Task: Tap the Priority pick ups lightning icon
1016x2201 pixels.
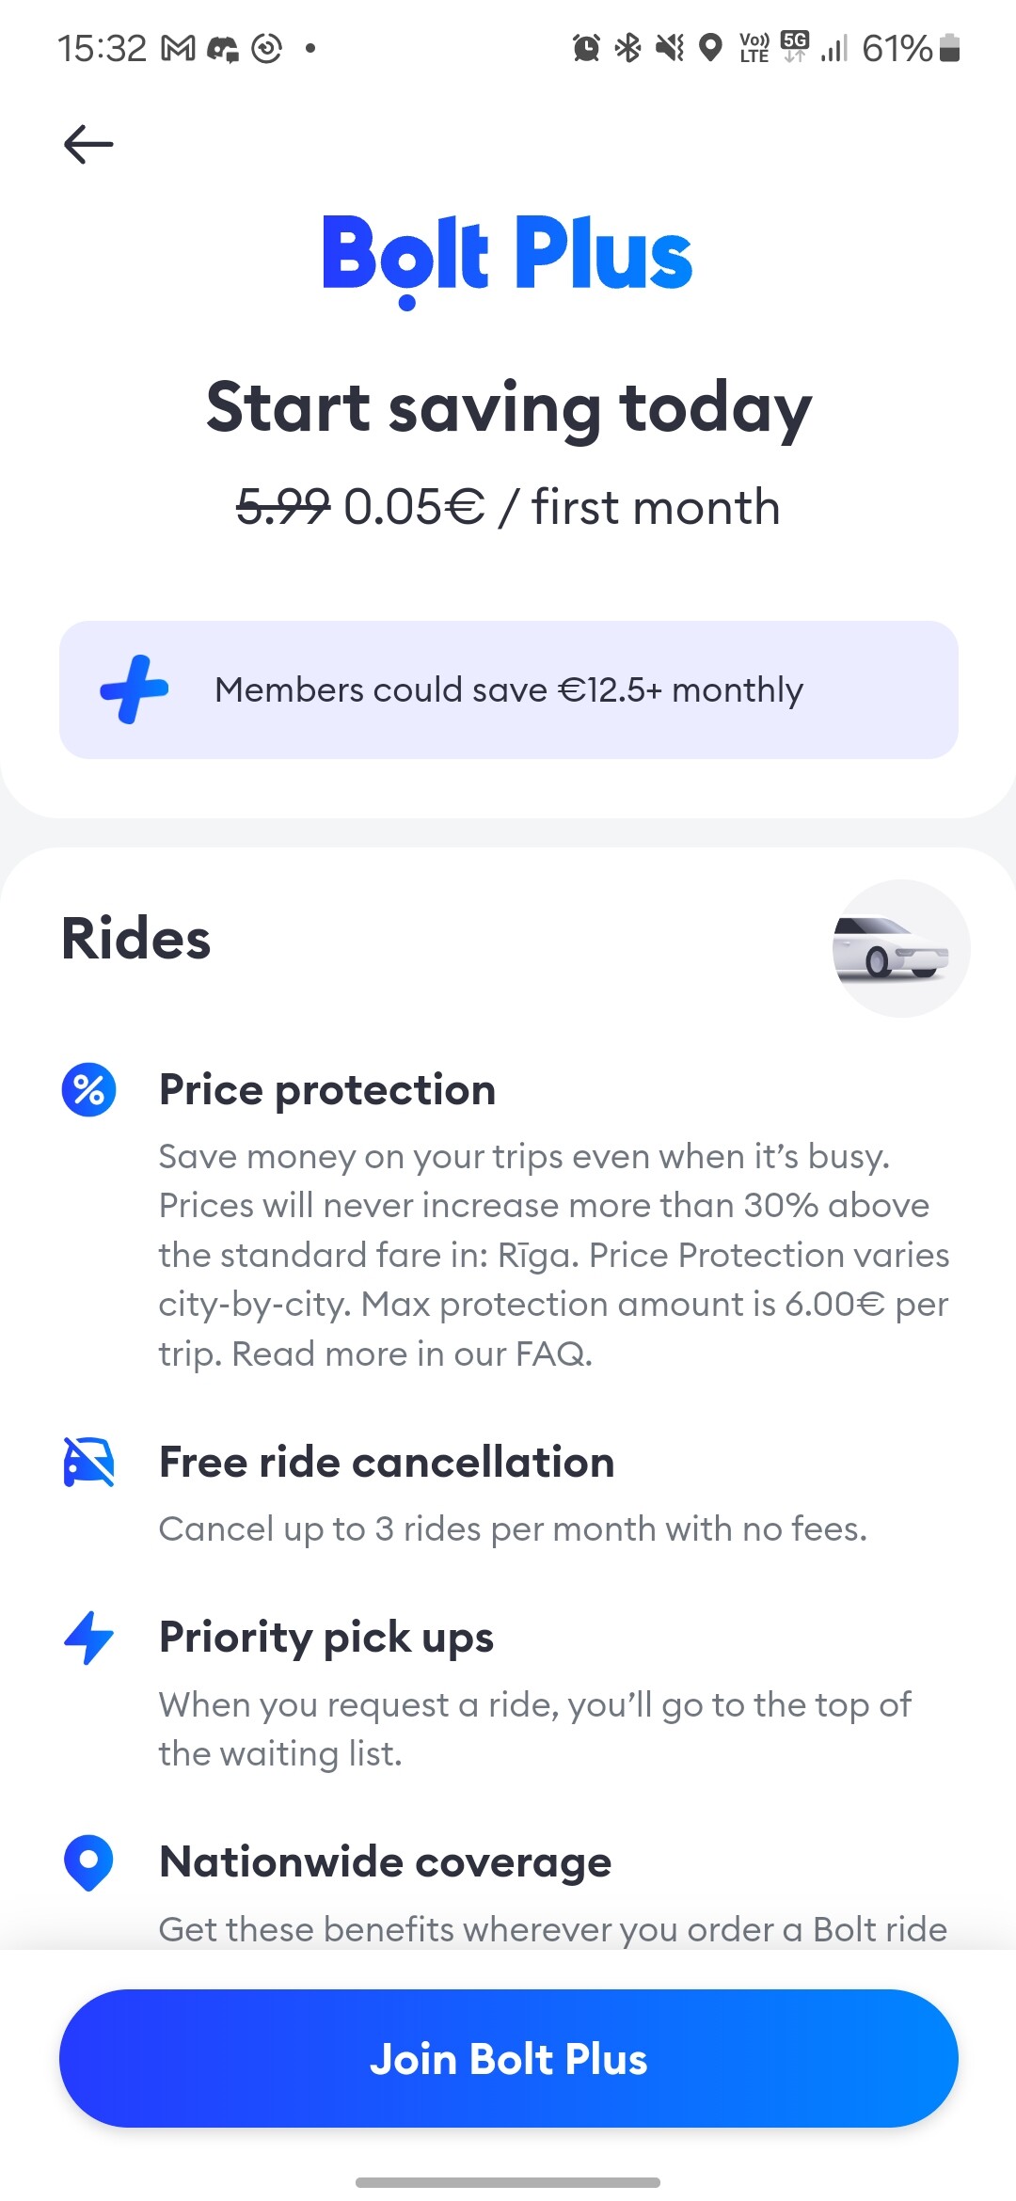Action: pyautogui.click(x=88, y=1638)
